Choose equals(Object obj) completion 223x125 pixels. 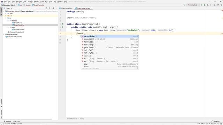click(x=110, y=39)
